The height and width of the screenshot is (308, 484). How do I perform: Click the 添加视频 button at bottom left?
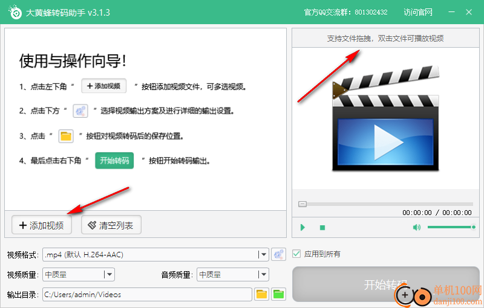pyautogui.click(x=41, y=225)
